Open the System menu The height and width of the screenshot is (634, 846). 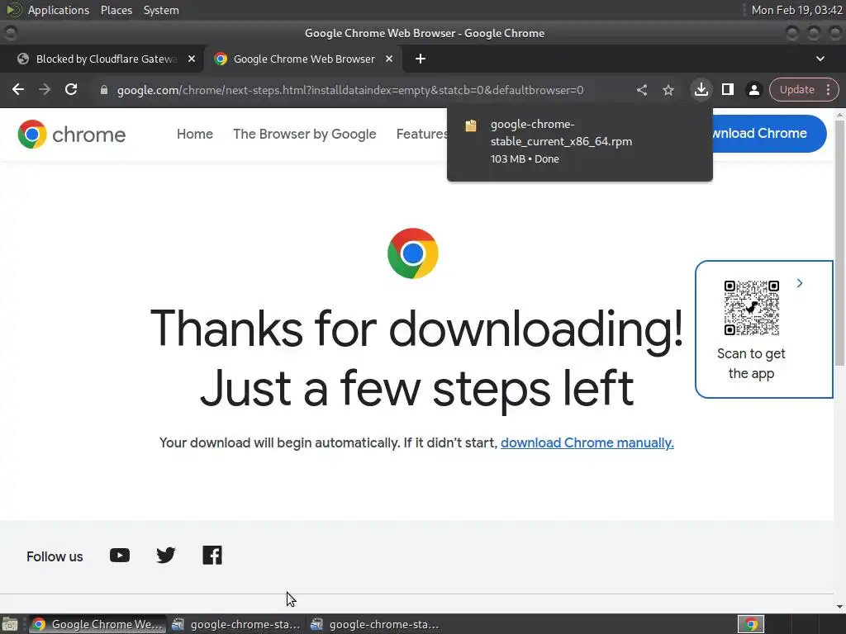click(161, 10)
